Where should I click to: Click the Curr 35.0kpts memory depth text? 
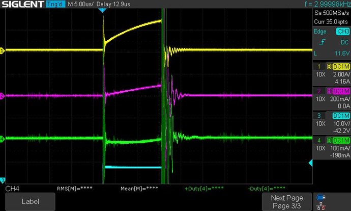click(331, 22)
